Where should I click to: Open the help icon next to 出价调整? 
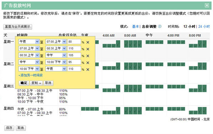click(x=160, y=26)
